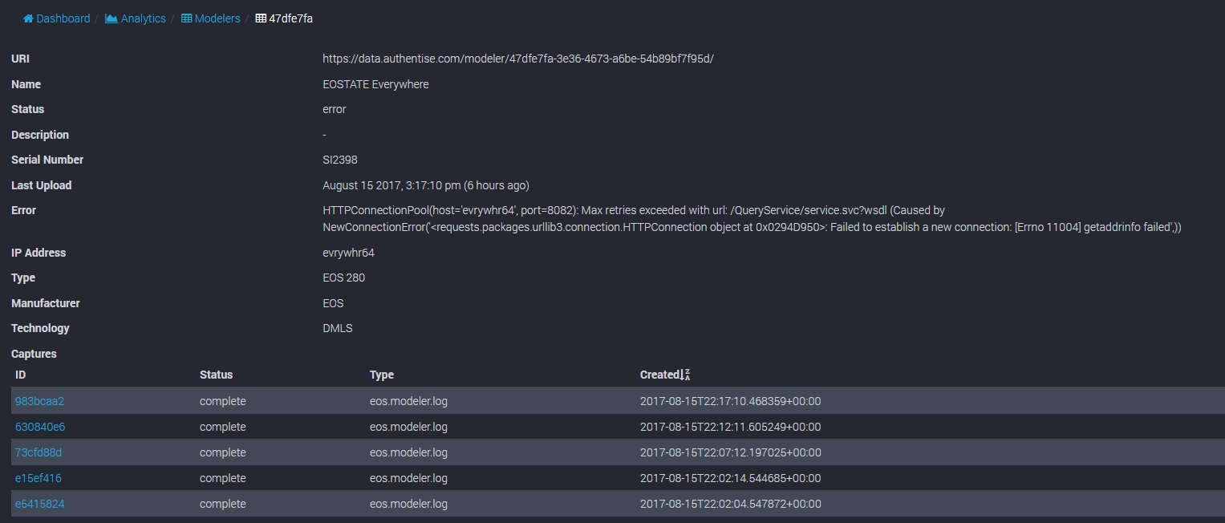This screenshot has width=1225, height=523.
Task: Sort captures by the Type column header
Action: pos(382,375)
